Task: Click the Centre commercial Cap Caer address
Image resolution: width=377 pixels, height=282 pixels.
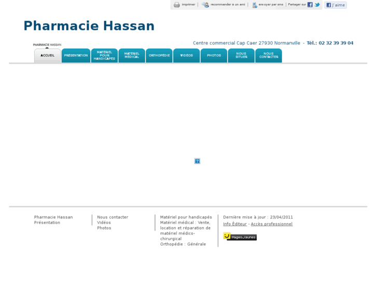Action: click(x=246, y=43)
